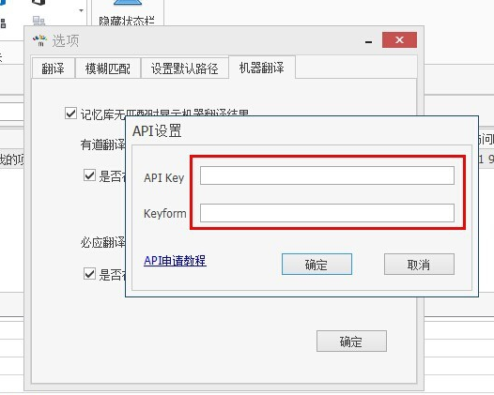
Task: Click the 隐藏状态栏 ribbon button
Action: (127, 12)
